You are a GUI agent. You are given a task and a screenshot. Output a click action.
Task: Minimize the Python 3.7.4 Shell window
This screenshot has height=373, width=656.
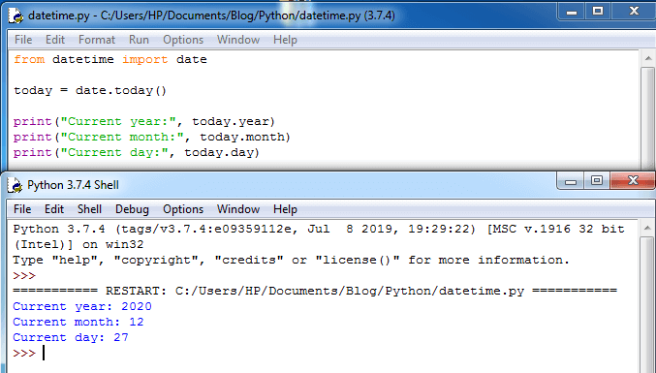570,180
